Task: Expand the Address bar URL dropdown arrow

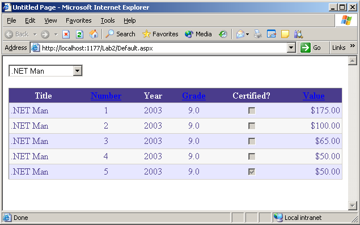Action: [x=291, y=48]
